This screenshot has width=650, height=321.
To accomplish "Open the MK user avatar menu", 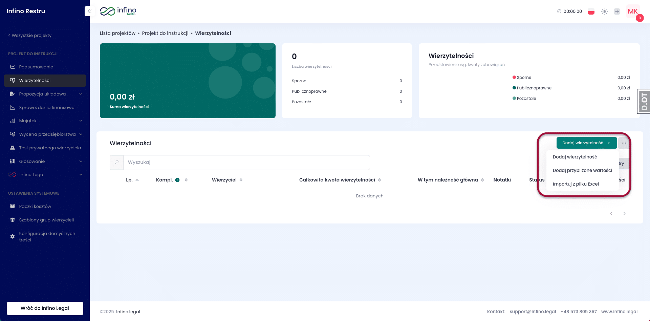I will [x=633, y=12].
